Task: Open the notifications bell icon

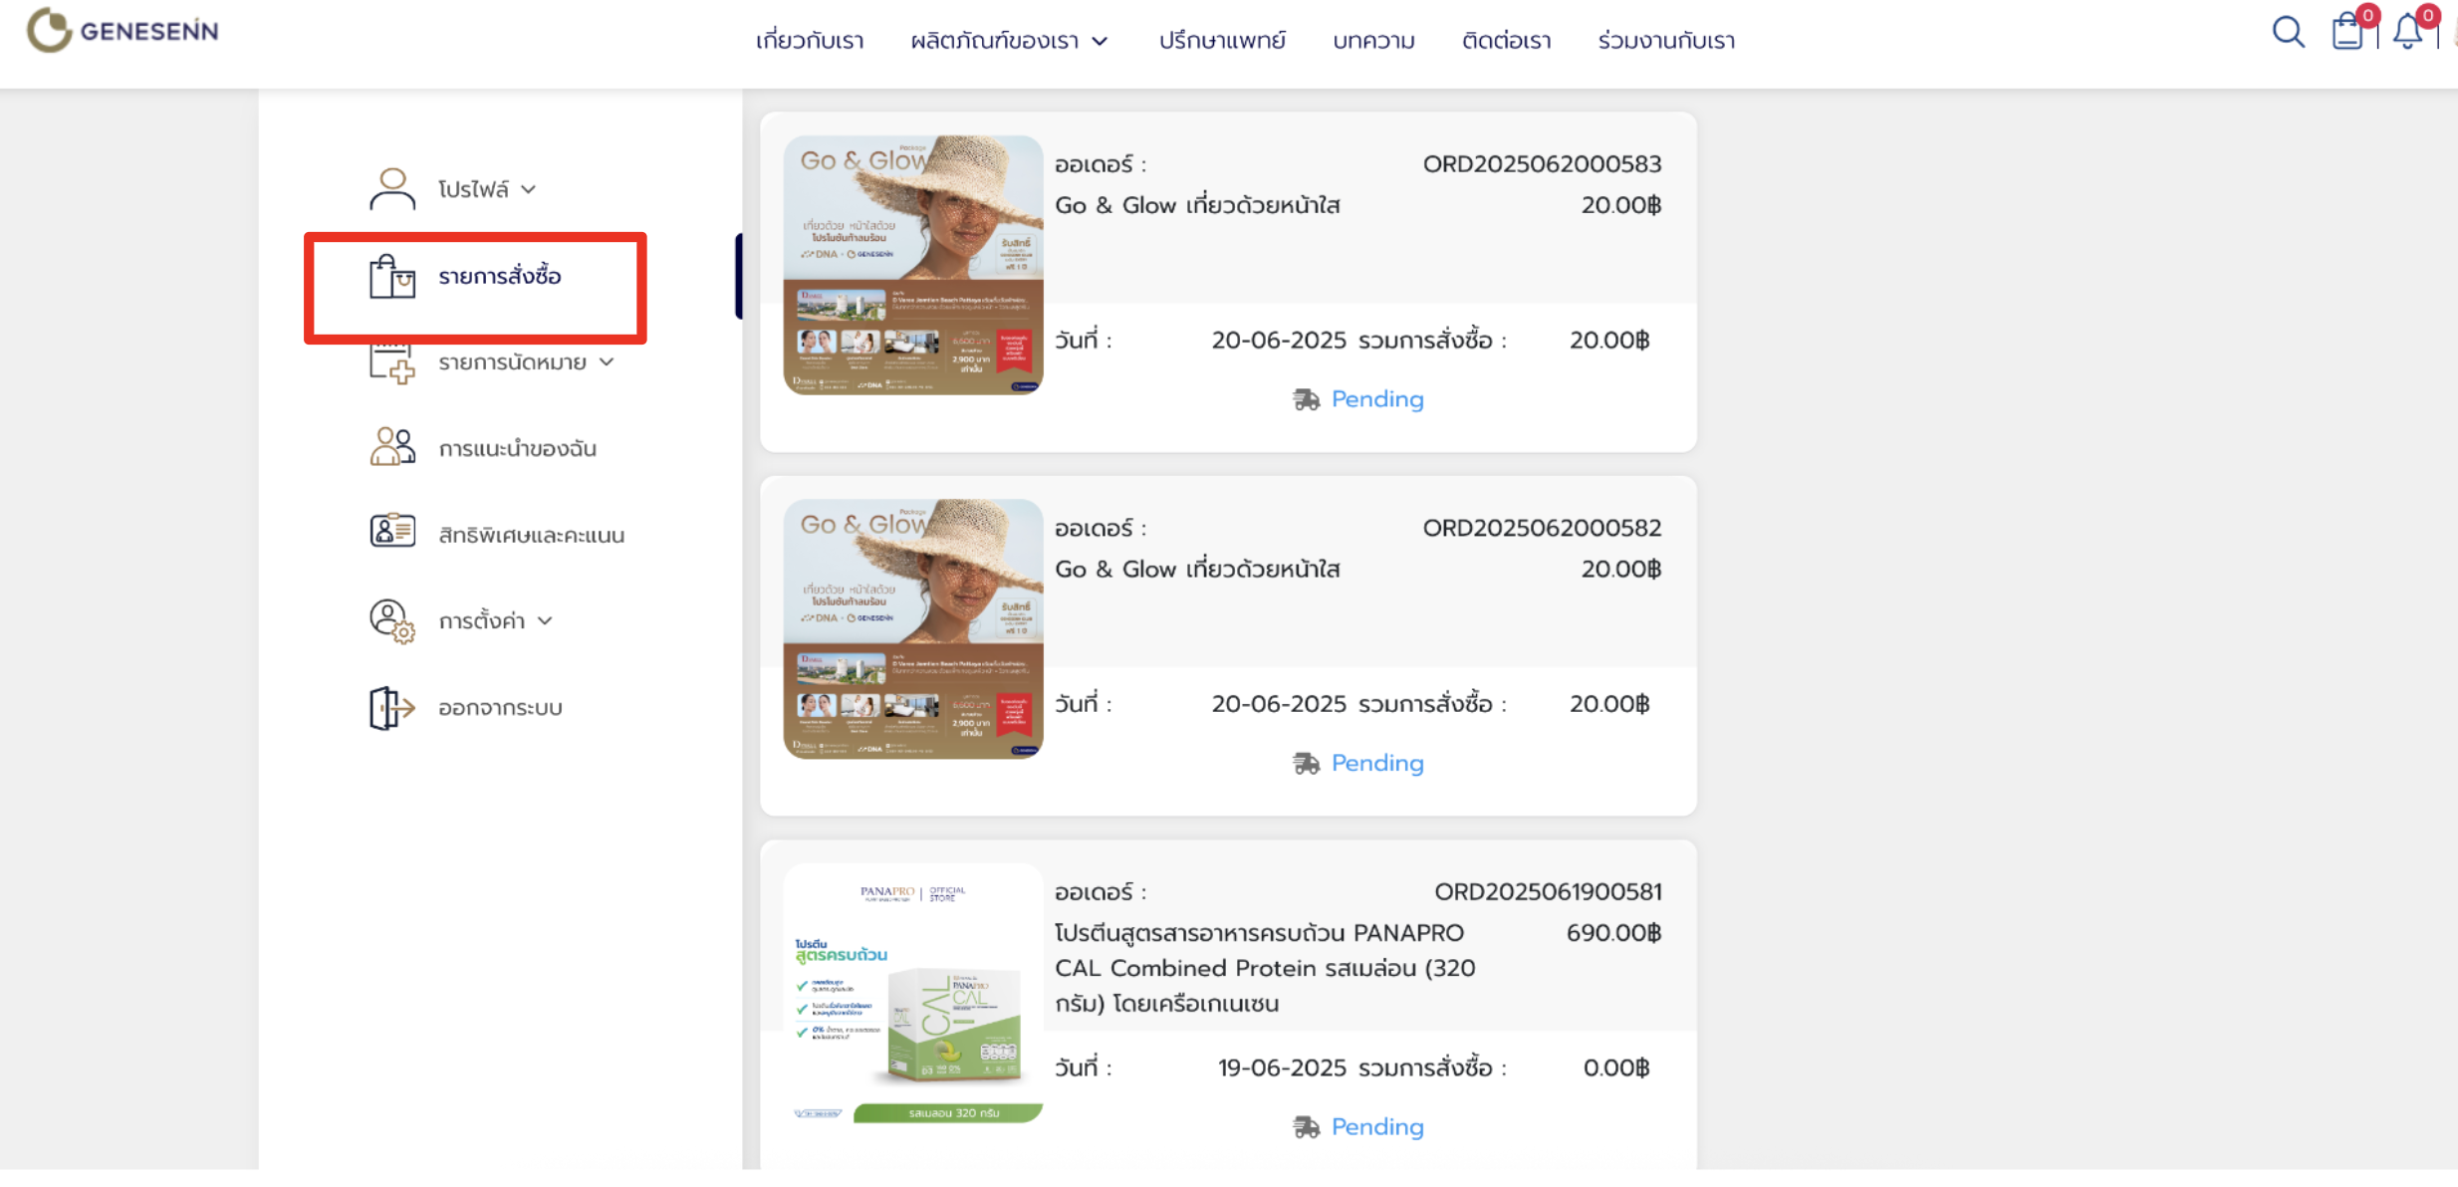Action: [2408, 32]
